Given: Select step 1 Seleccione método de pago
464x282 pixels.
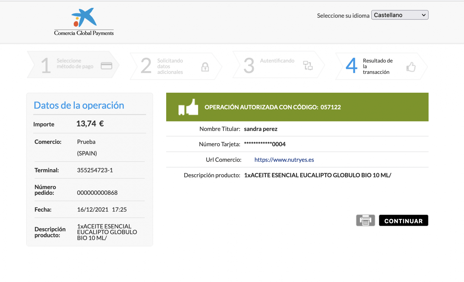Looking at the screenshot, I should click(x=73, y=65).
